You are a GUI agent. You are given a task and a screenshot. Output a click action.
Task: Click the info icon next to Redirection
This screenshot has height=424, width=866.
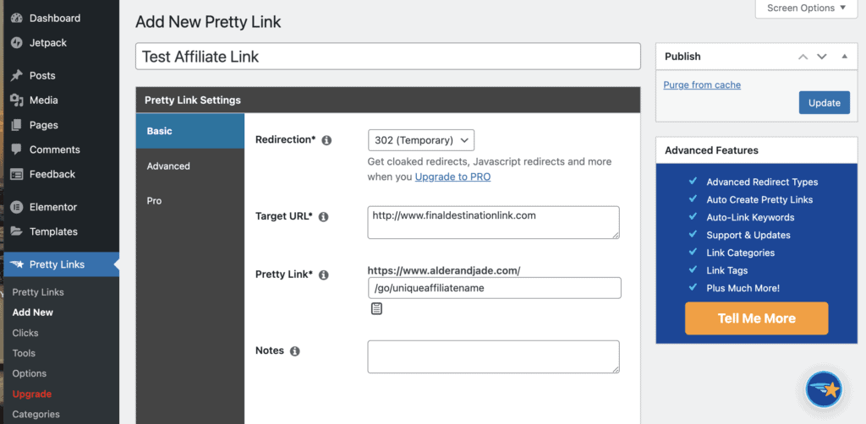326,140
